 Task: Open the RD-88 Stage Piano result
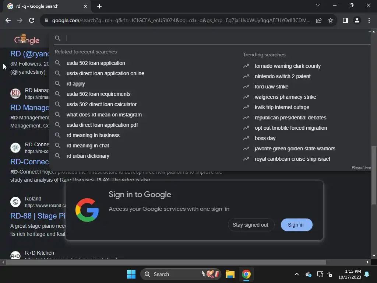pos(38,216)
